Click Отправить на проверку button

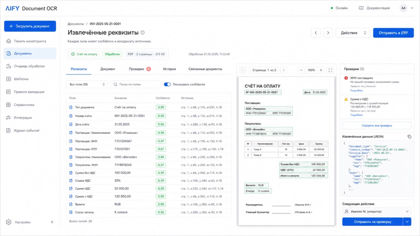click(x=372, y=222)
